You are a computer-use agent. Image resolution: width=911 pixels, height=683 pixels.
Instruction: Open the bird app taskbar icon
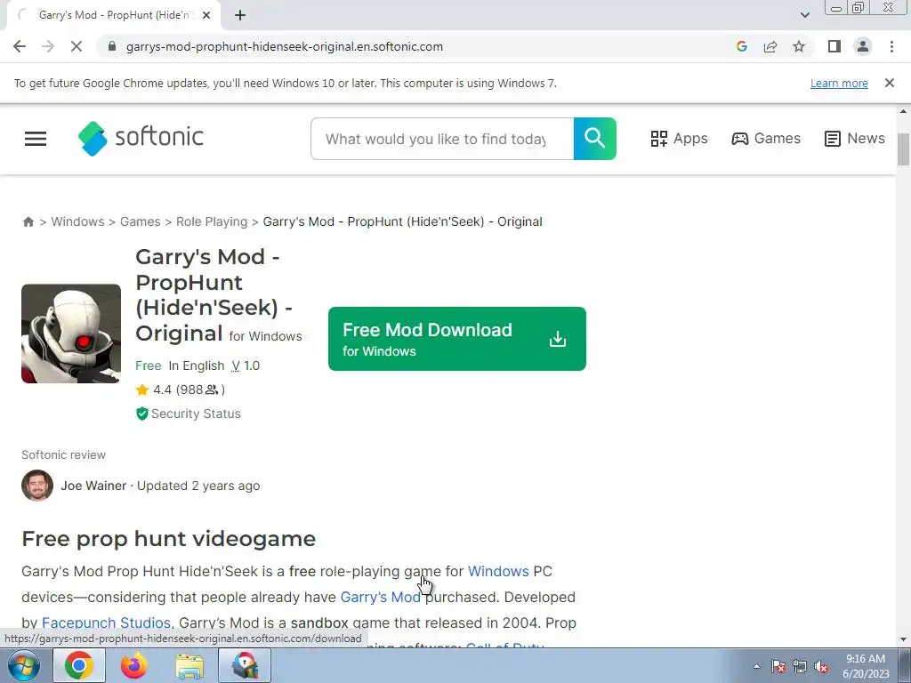[245, 665]
